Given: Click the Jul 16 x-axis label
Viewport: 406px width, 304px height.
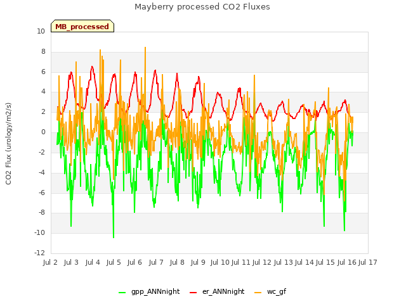Looking at the screenshot, I should point(347,262).
